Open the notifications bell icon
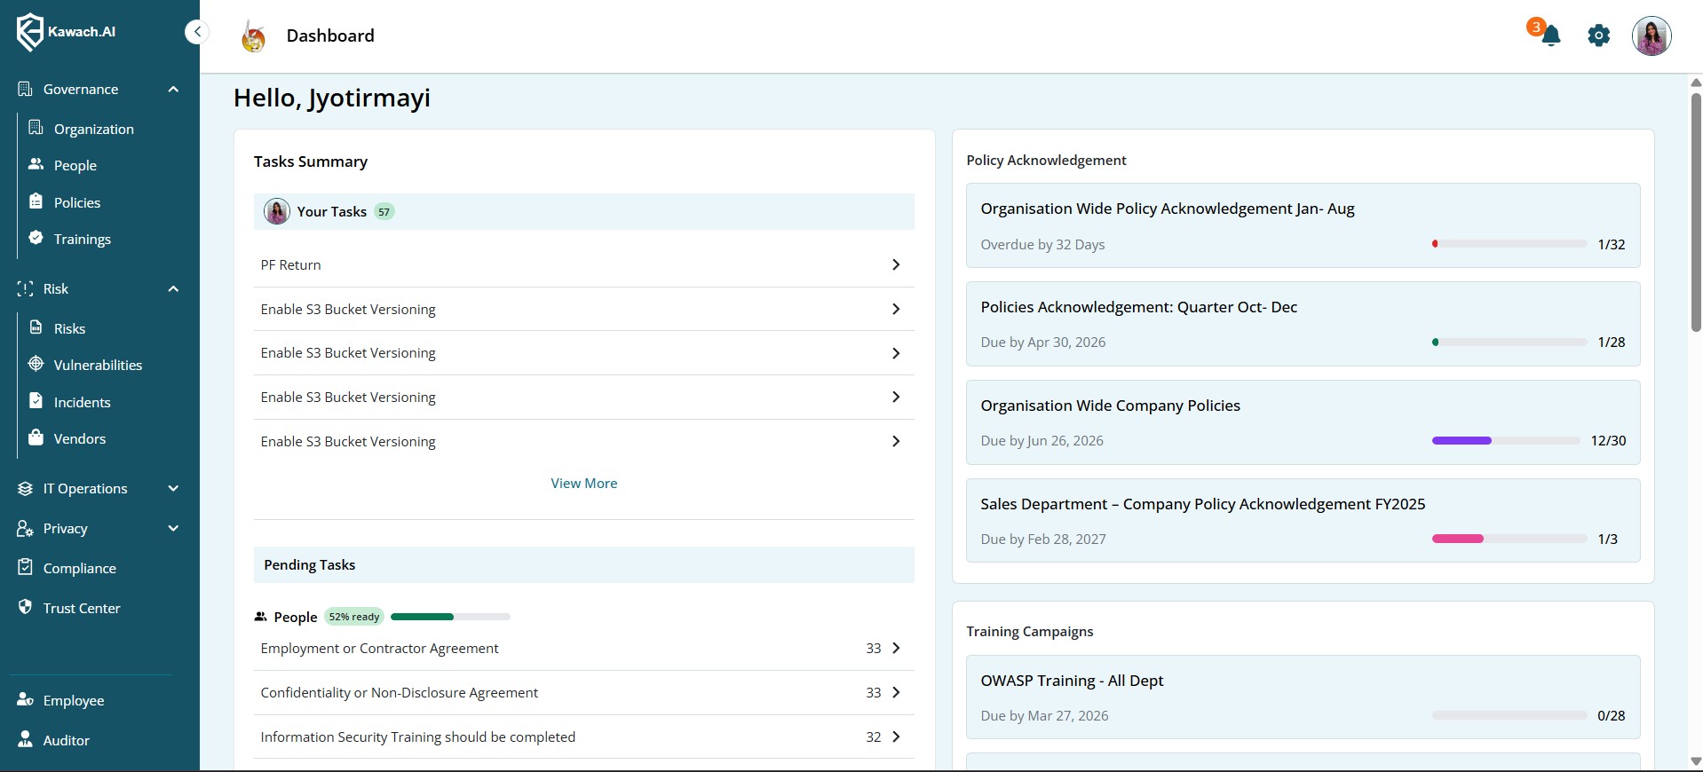This screenshot has width=1703, height=772. pos(1550,36)
